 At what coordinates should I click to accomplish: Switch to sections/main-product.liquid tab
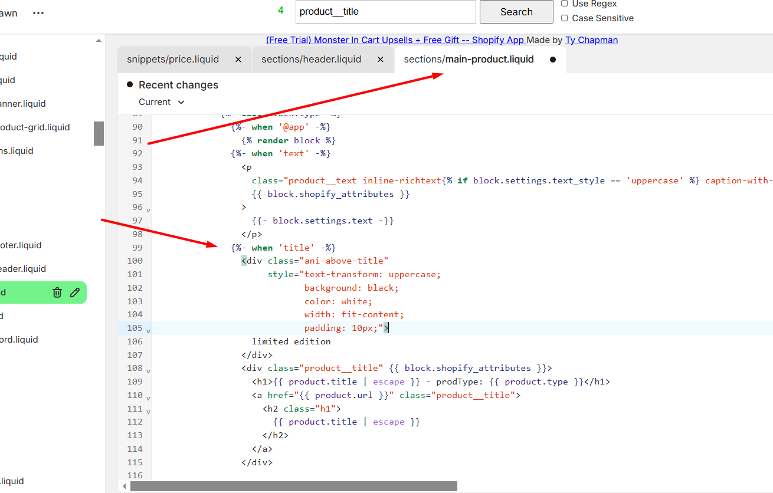[x=469, y=60]
